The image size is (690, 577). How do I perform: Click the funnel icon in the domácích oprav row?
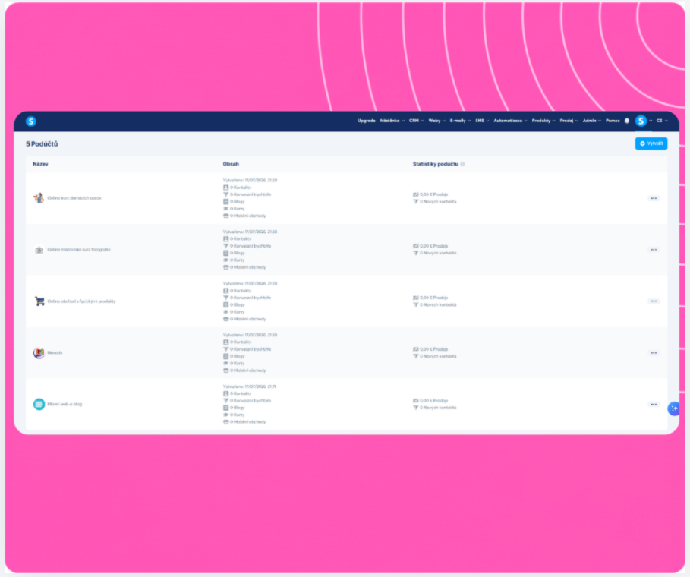(225, 194)
